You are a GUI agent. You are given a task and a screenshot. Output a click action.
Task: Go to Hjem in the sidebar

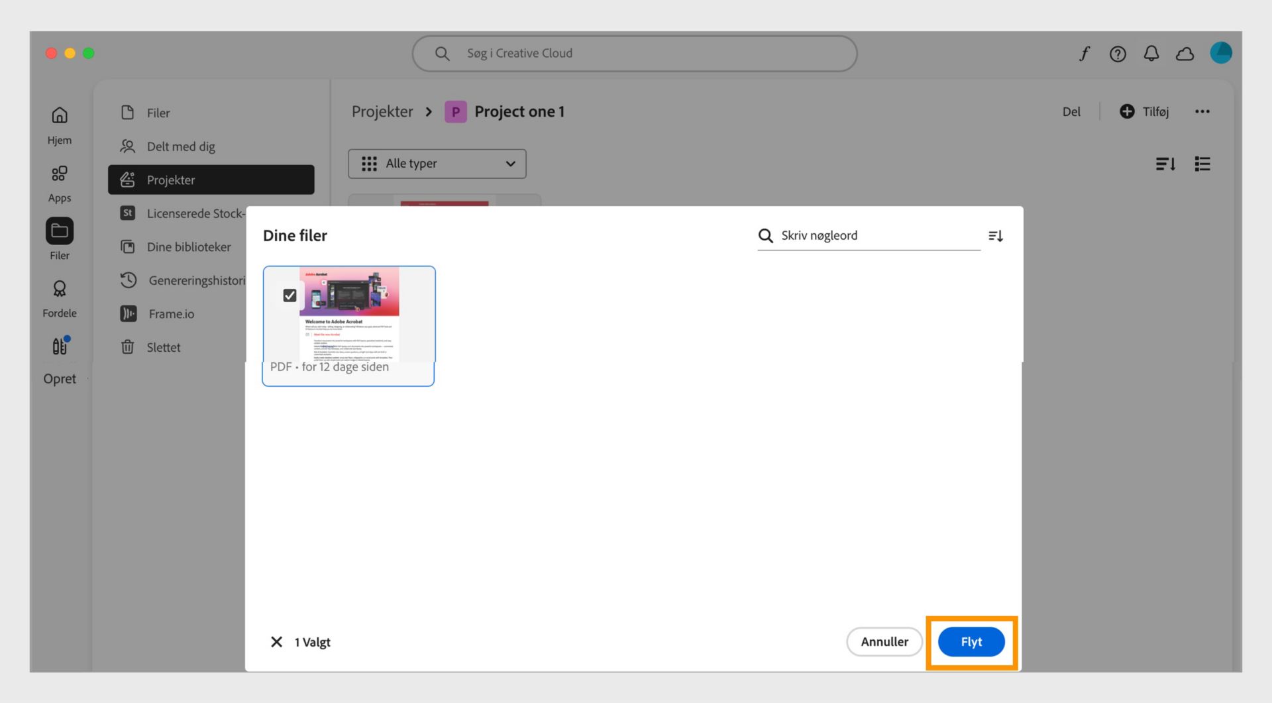[60, 125]
